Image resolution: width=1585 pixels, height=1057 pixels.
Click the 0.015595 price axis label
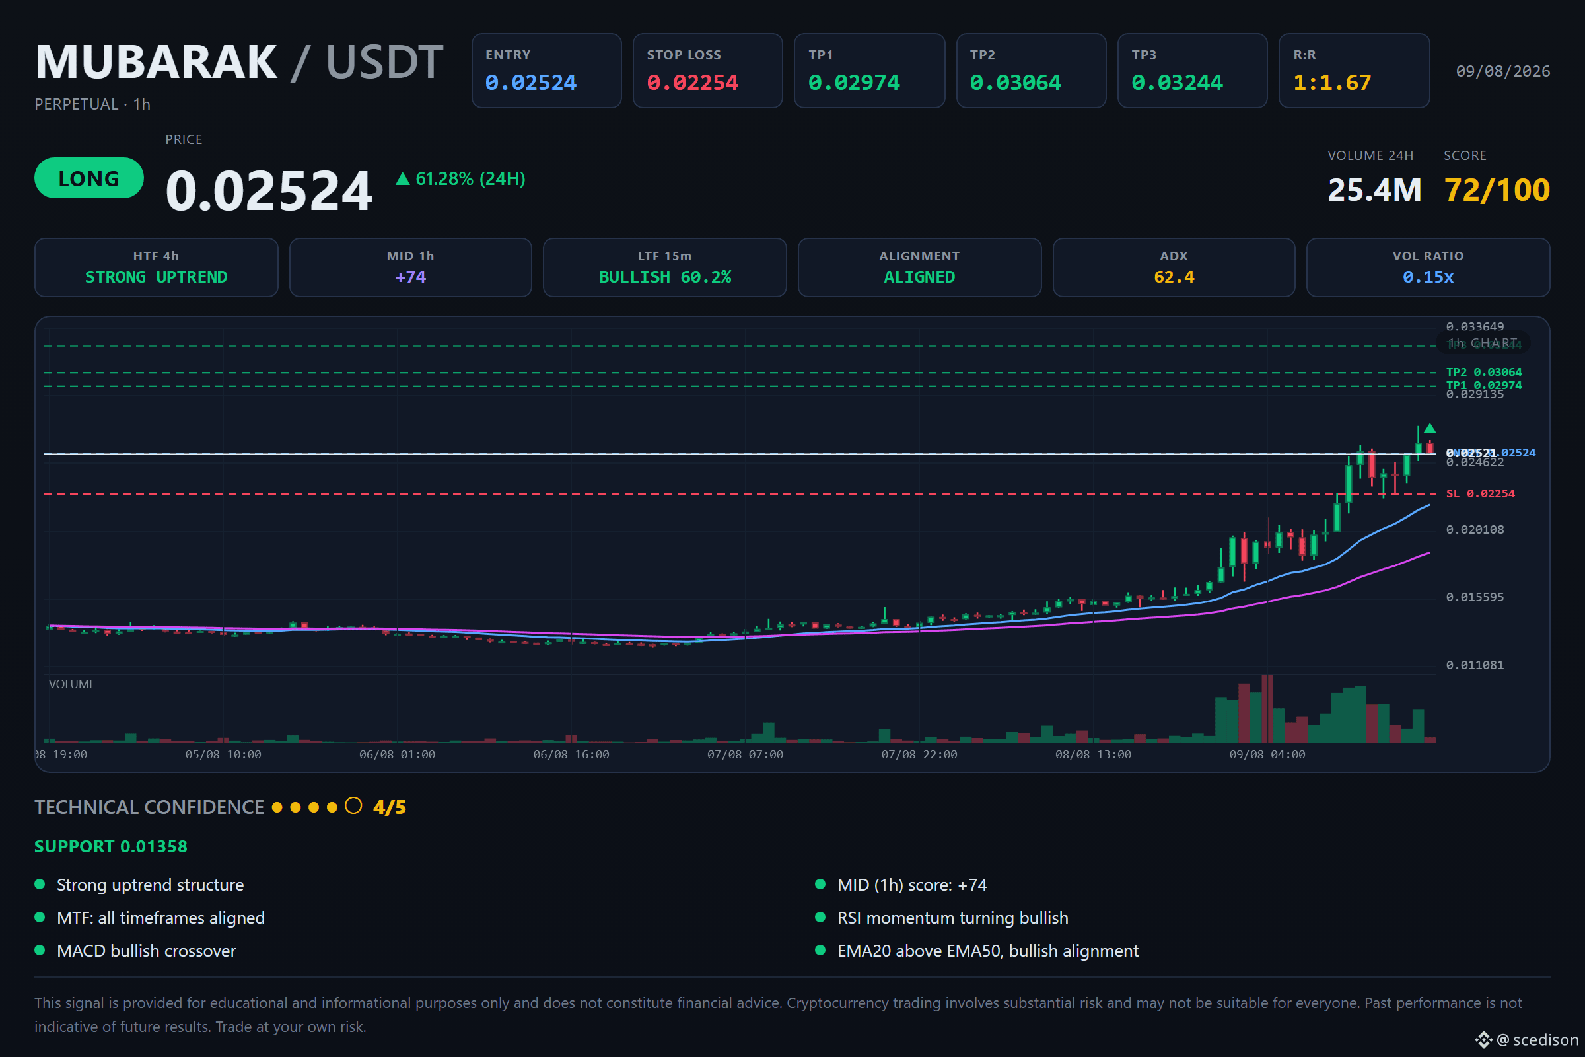click(x=1475, y=597)
